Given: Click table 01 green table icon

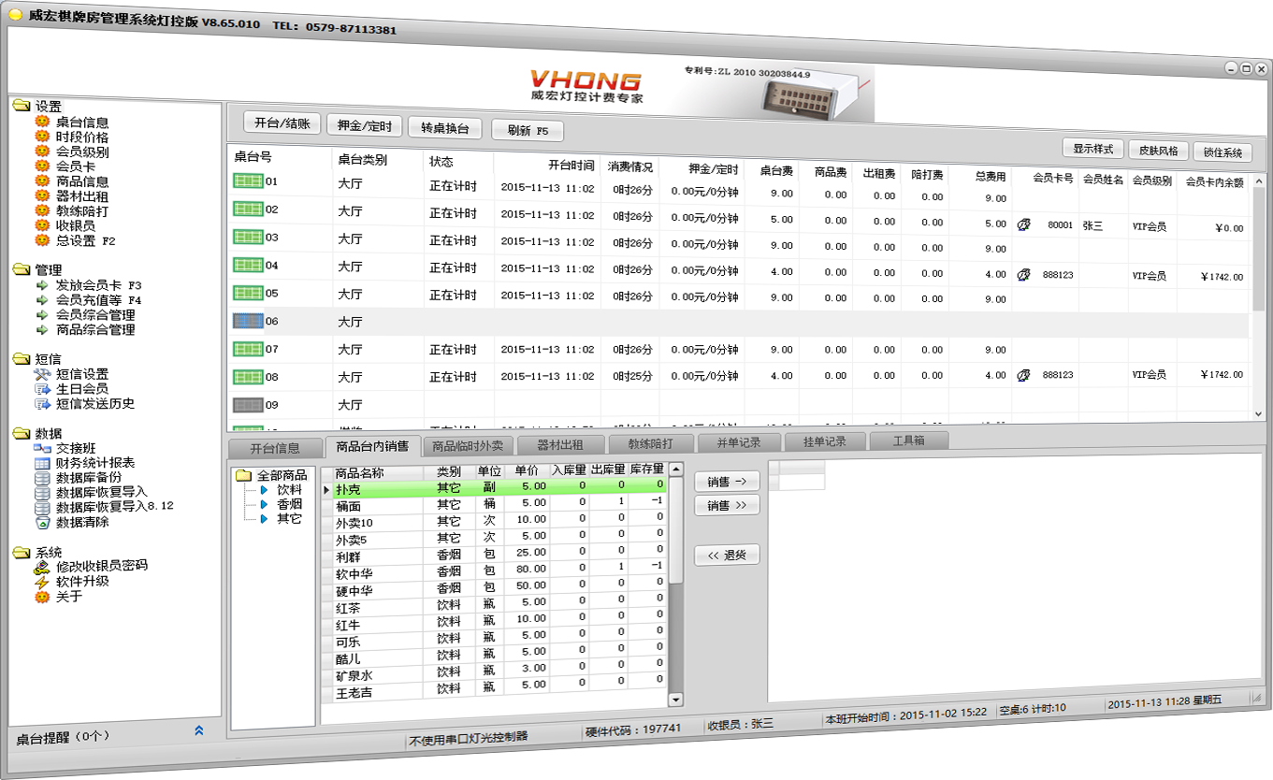Looking at the screenshot, I should [248, 181].
